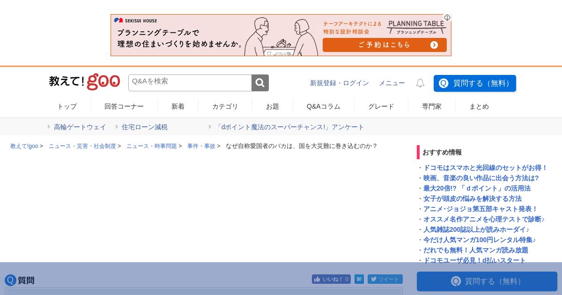Viewport: 562px width, 295px height.
Task: Open 映画、音楽の良い作品に出会う方法は? link
Action: click(x=481, y=178)
